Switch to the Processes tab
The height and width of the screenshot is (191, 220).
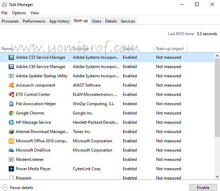[x=10, y=21]
